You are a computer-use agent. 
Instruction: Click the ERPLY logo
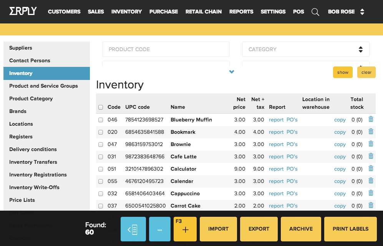[x=23, y=11]
